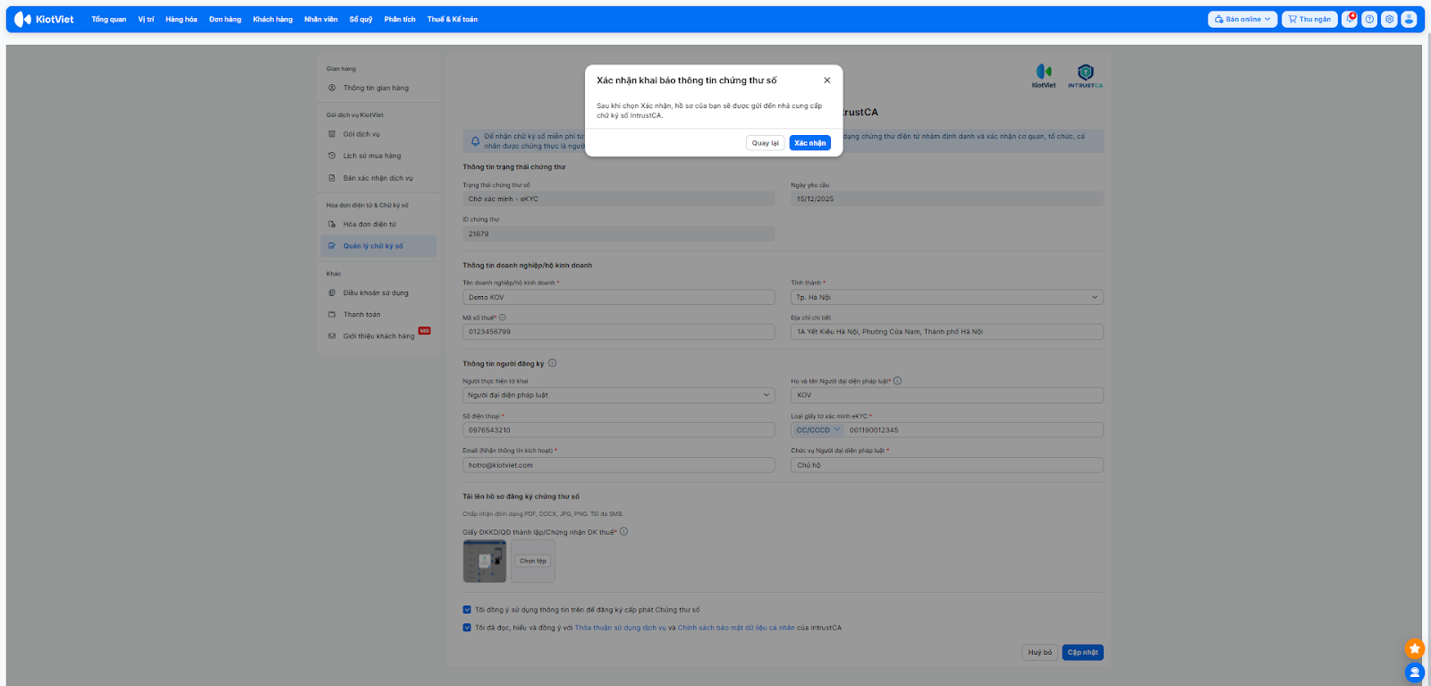Click the user account avatar icon
The height and width of the screenshot is (686, 1431).
(x=1409, y=19)
